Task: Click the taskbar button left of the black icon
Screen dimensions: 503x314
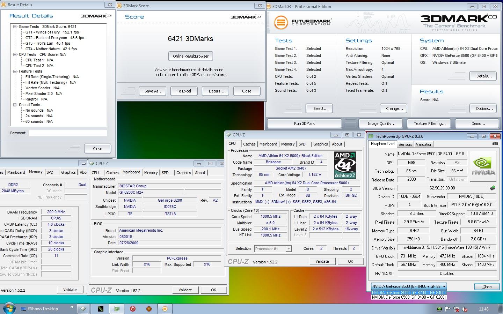Action: coord(83,309)
